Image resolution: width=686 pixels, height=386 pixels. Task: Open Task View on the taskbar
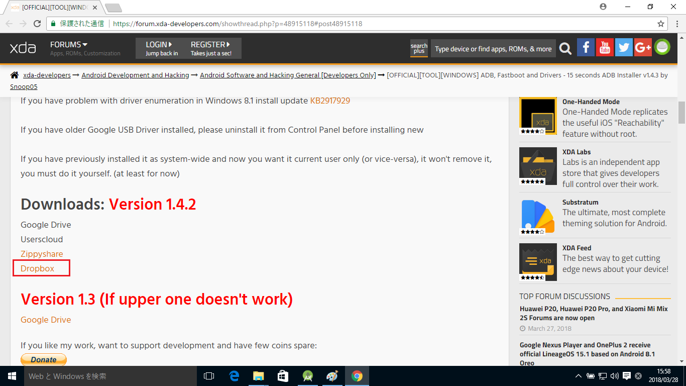[209, 376]
